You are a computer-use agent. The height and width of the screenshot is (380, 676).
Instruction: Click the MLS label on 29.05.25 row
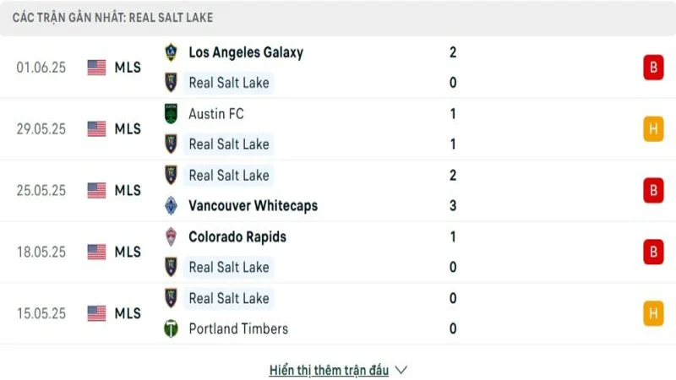[128, 129]
